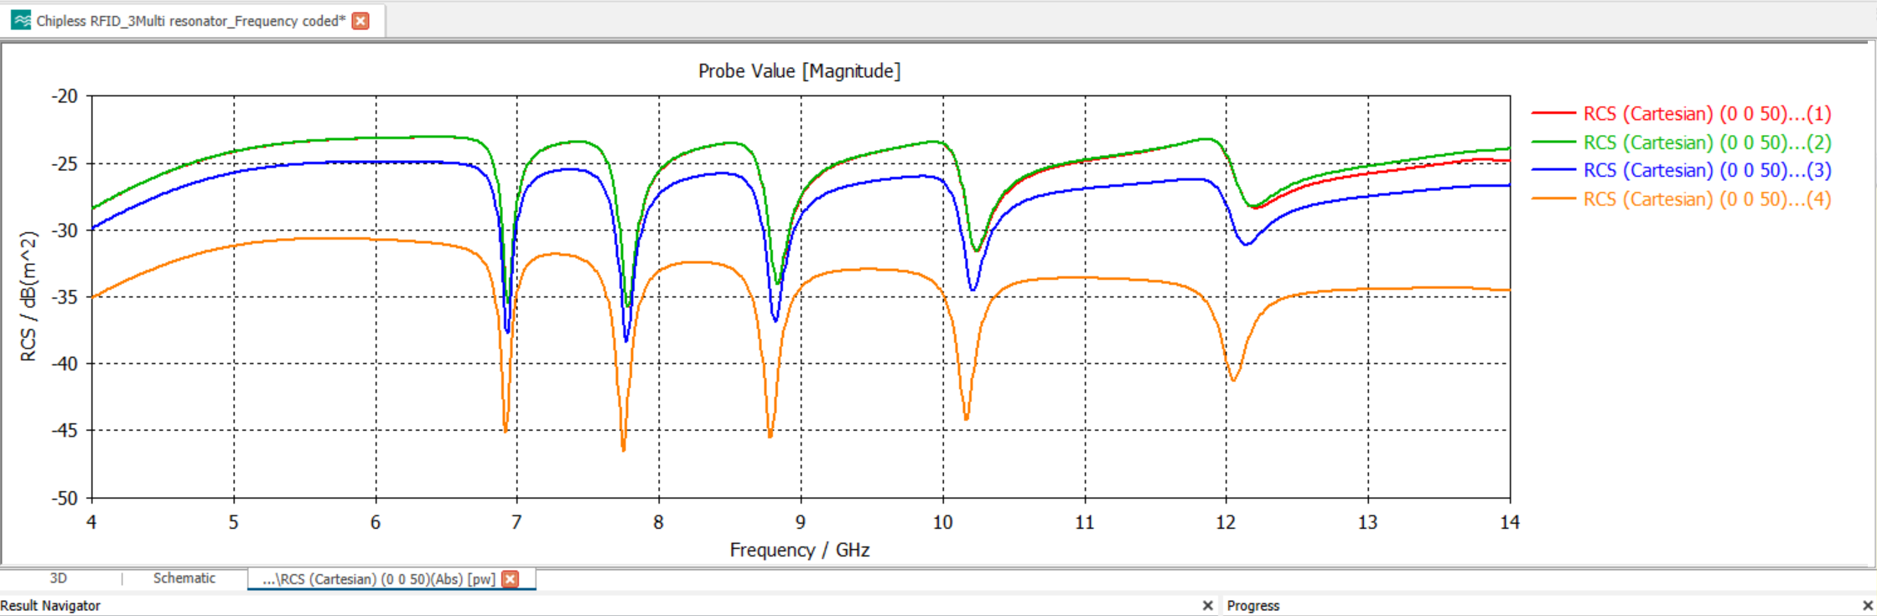Click the red line swatch in the legend
Viewport: 1877px width, 616px height.
point(1553,113)
